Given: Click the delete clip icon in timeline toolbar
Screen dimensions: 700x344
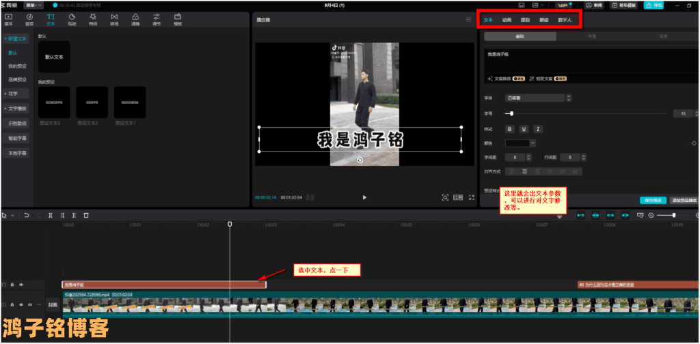Looking at the screenshot, I should pyautogui.click(x=86, y=215).
